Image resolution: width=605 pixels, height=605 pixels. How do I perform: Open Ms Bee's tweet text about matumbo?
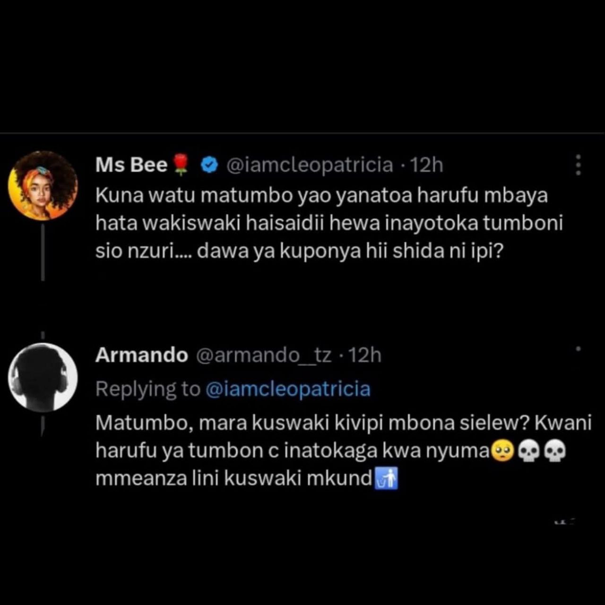[329, 224]
